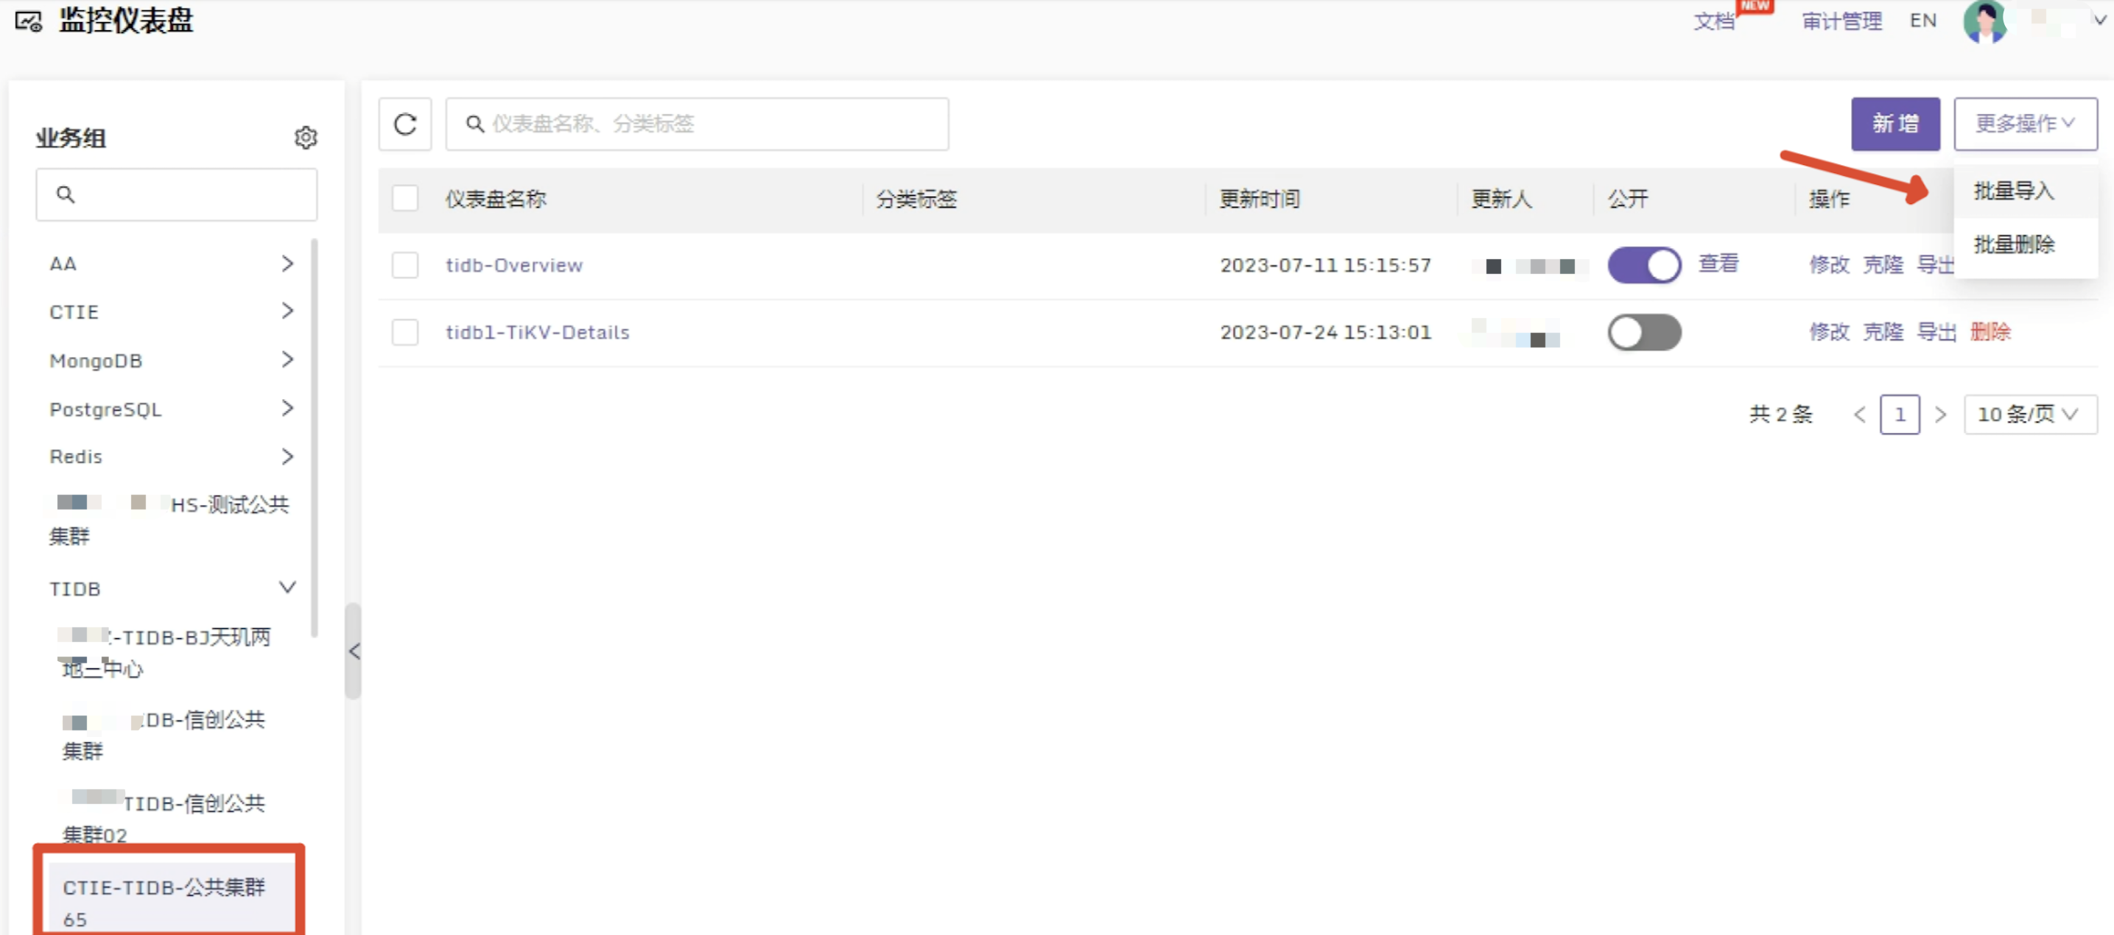Collapse the TIDB business group

287,588
